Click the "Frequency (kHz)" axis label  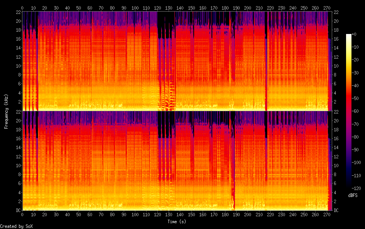(6, 111)
